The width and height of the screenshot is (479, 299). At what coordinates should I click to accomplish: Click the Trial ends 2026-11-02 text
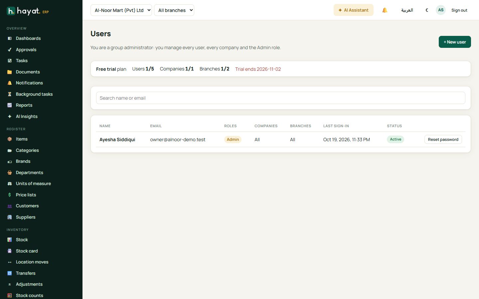pos(258,69)
